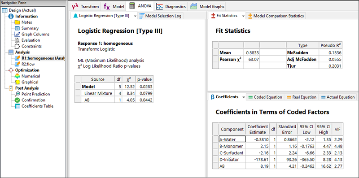Click the Optimization crosshair icon
Viewport: 359px width, 178px height.
[11, 70]
